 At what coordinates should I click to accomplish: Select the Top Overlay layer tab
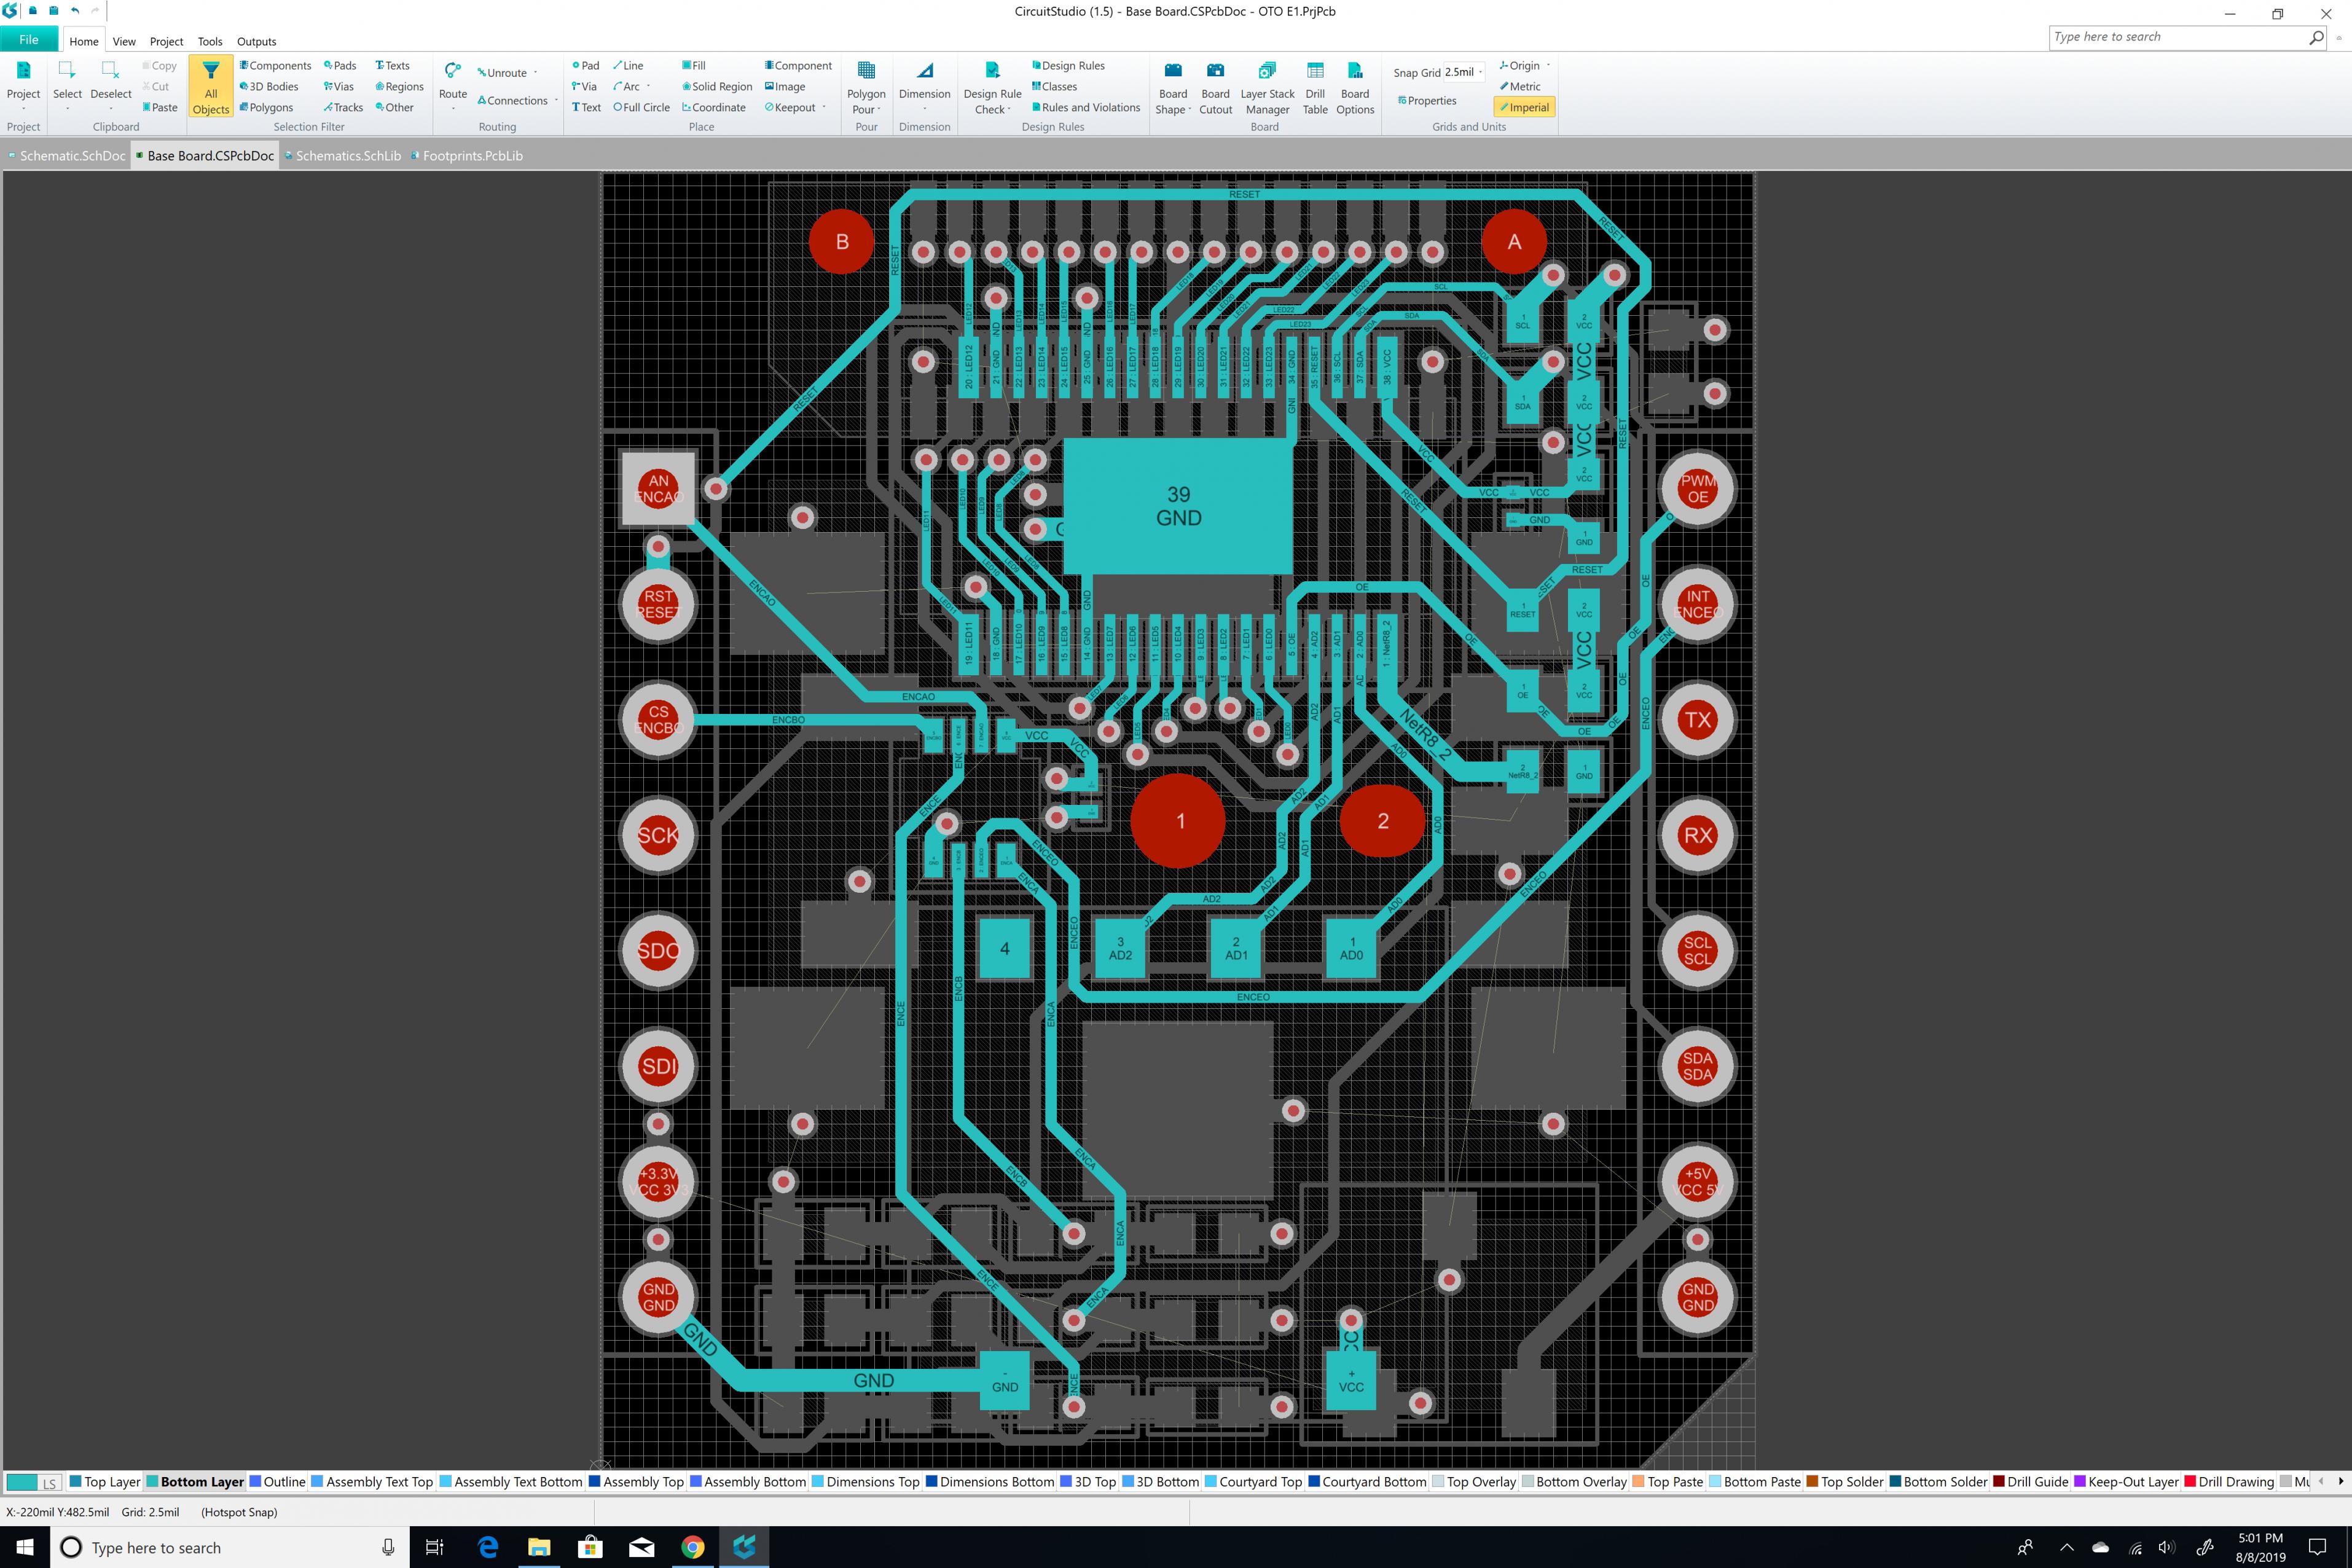(x=1474, y=1482)
